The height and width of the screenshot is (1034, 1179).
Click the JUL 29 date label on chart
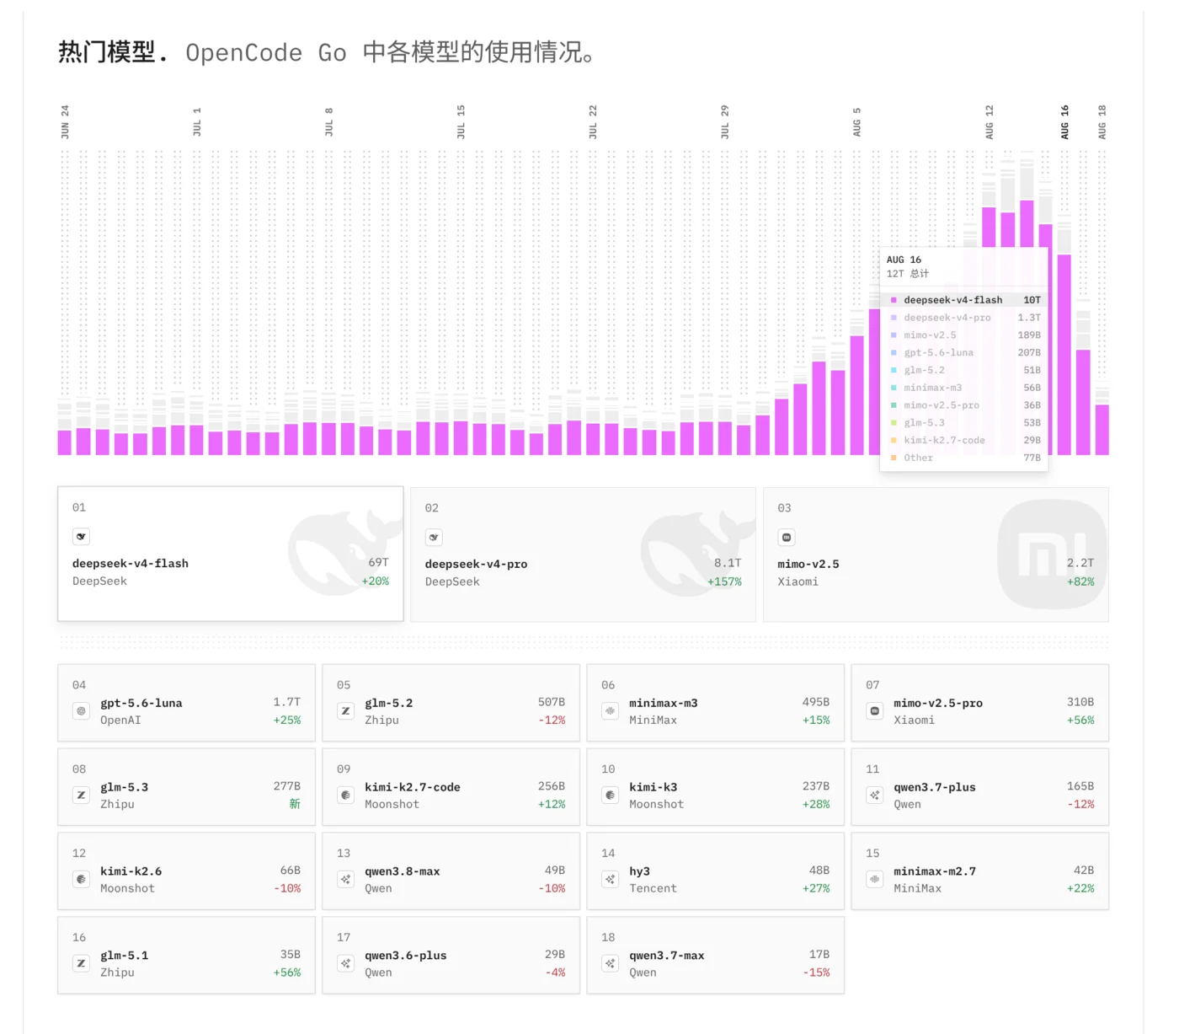pos(724,122)
